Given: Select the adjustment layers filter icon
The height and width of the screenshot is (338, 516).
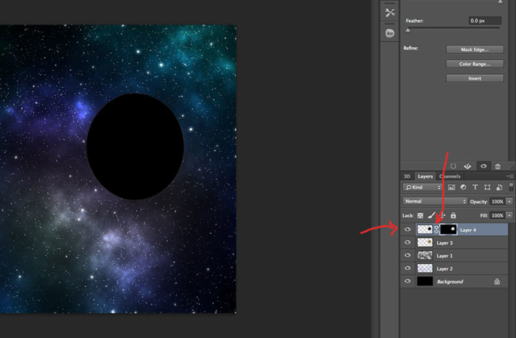Looking at the screenshot, I should point(463,187).
